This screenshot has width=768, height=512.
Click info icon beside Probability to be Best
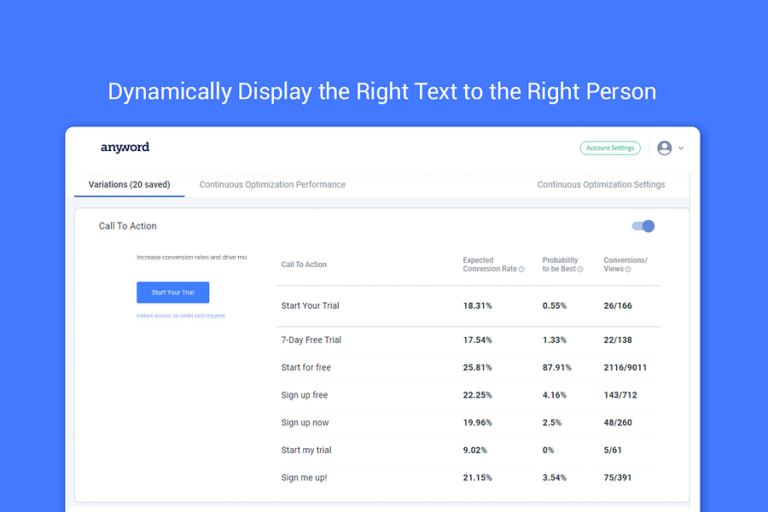pyautogui.click(x=580, y=269)
